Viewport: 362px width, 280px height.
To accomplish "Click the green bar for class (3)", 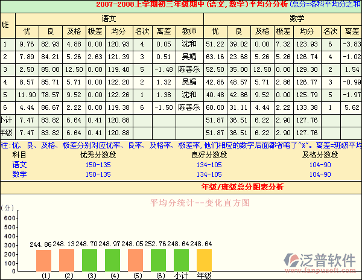I will pyautogui.click(x=89, y=260).
